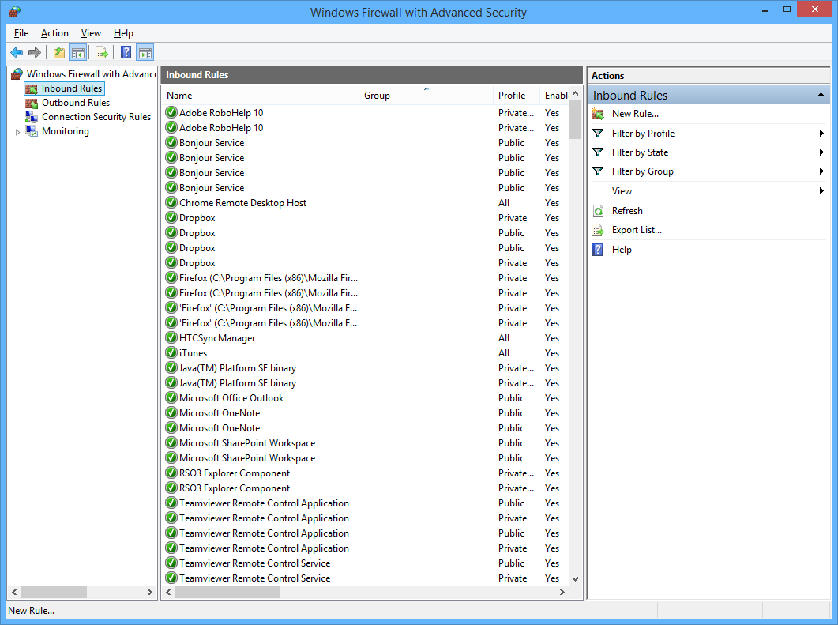The image size is (838, 625).
Task: Click the blue Help question mark icon
Action: 126,53
